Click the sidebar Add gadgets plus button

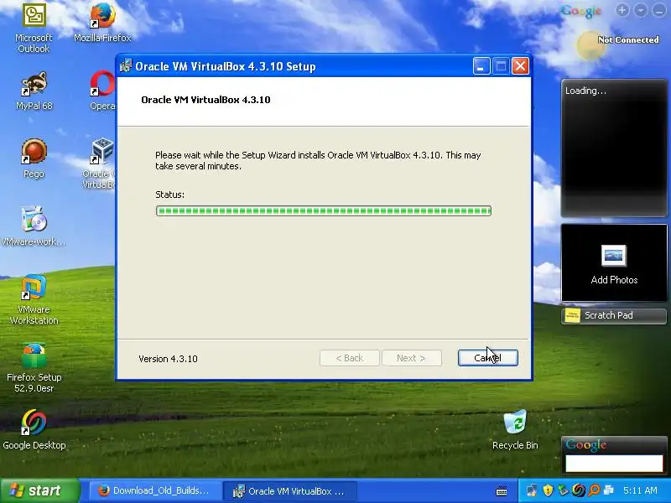[622, 10]
